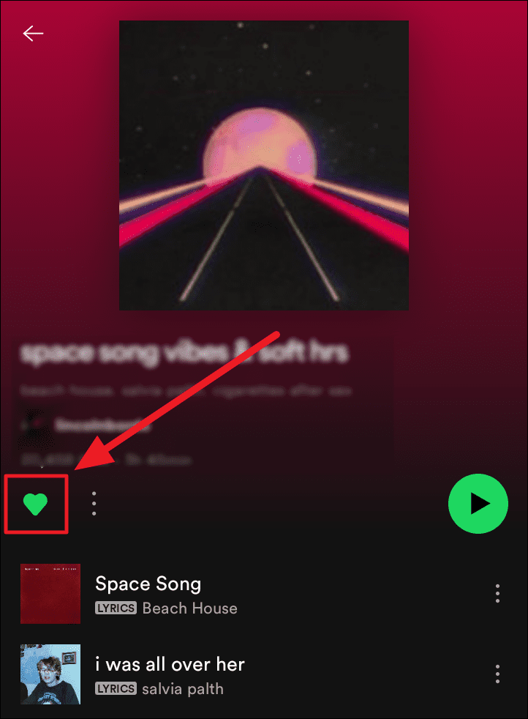This screenshot has height=719, width=528.
Task: Open the large playlist cover artwork
Action: pos(264,165)
